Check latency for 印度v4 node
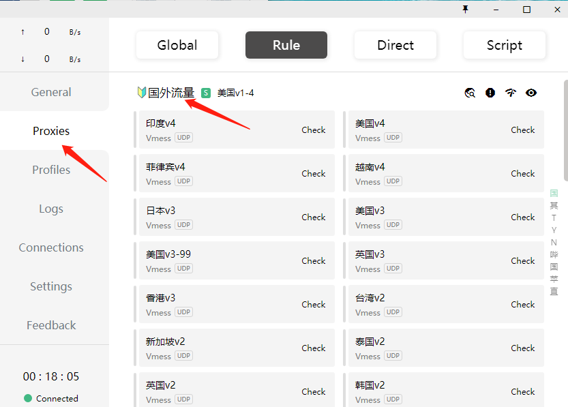This screenshot has width=568, height=407. tap(314, 130)
